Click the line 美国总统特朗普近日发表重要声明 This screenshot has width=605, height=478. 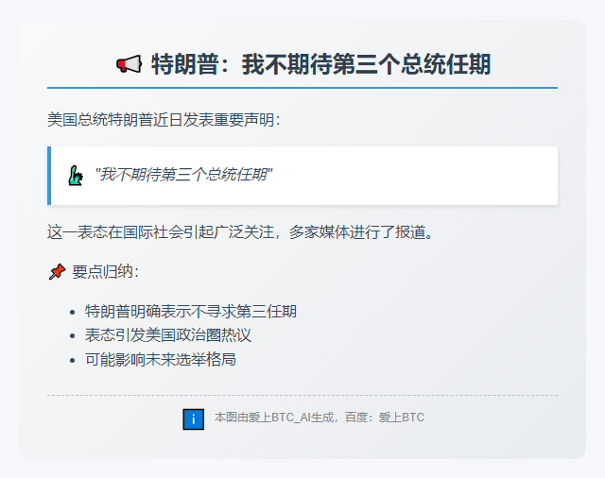pyautogui.click(x=164, y=119)
